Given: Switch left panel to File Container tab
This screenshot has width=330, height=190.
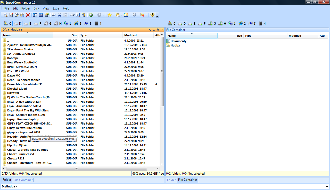Looking at the screenshot, I should click(x=23, y=180).
